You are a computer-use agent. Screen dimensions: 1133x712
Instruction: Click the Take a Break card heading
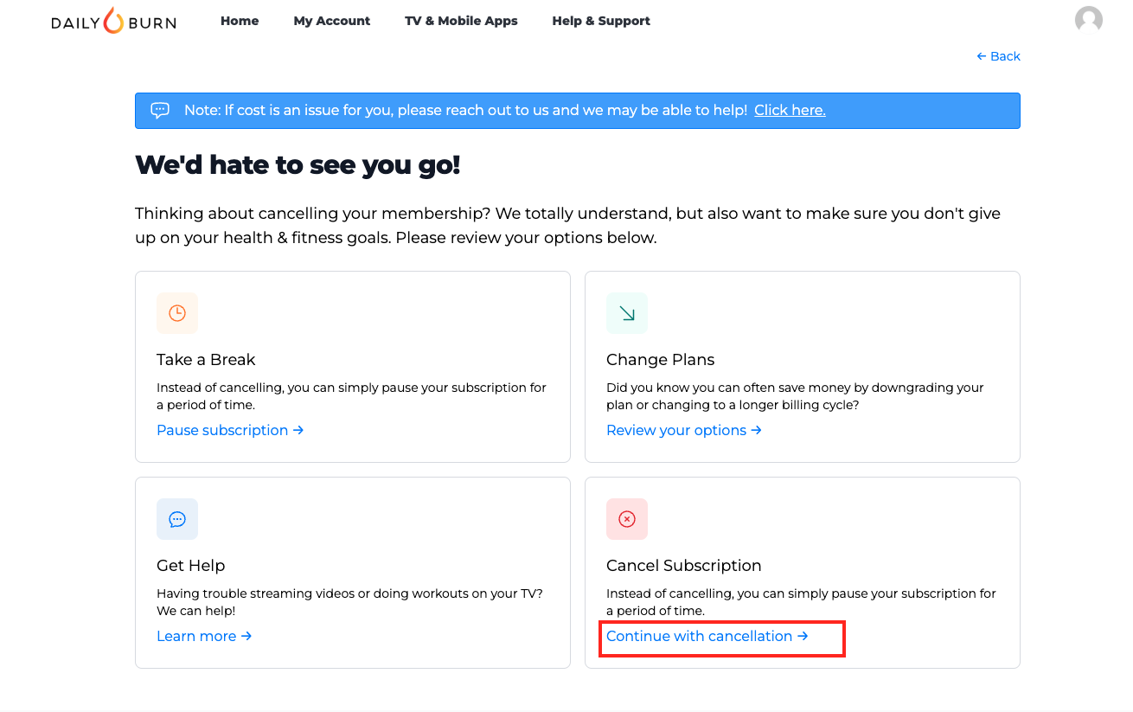(206, 360)
